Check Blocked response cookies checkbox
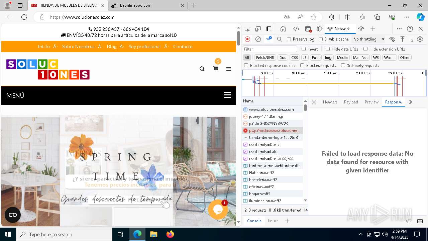 [x=246, y=65]
